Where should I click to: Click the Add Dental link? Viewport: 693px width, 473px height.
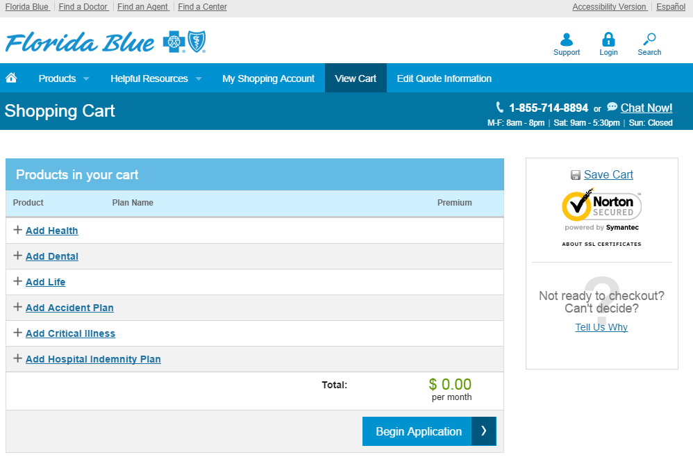tap(52, 256)
